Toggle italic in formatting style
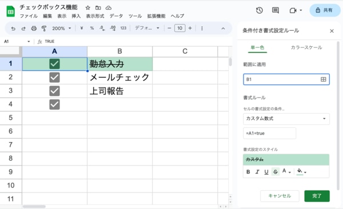Screen dimensions: 343x209 coord(257,172)
